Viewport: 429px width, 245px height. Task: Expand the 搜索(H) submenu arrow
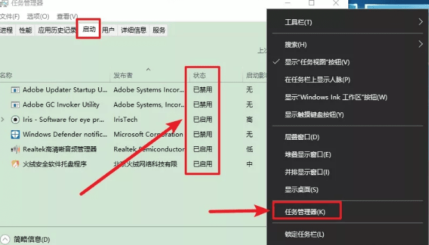click(x=421, y=44)
